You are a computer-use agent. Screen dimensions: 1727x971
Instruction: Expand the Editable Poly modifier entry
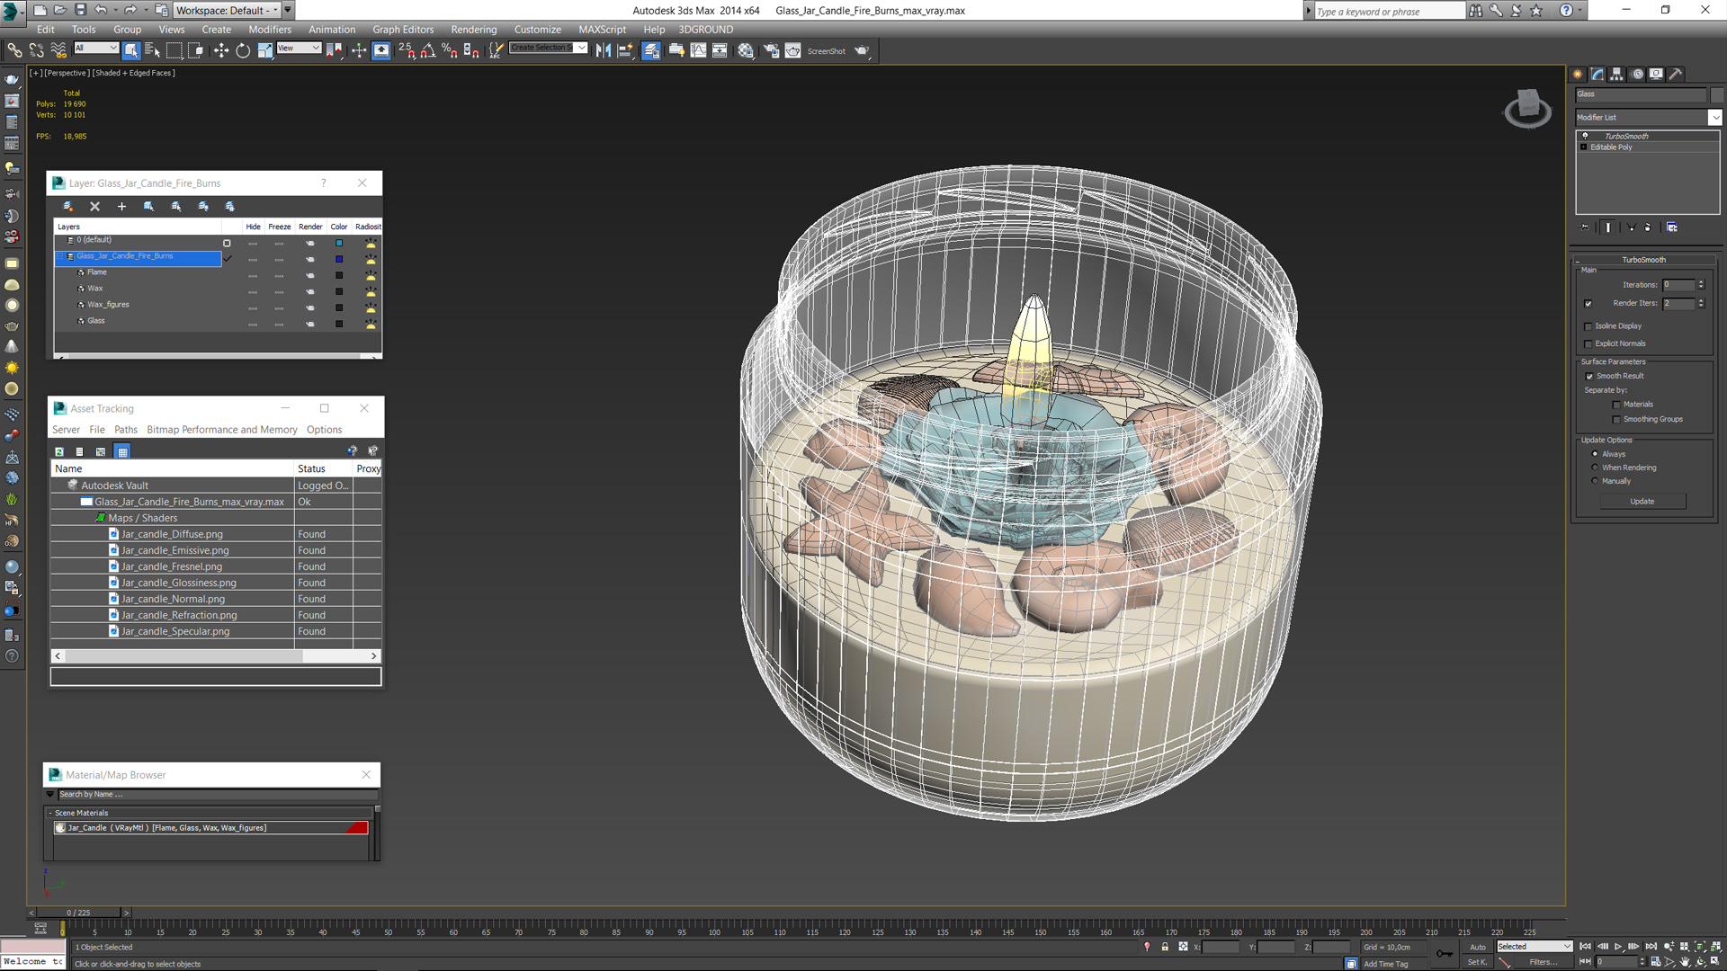pos(1584,147)
